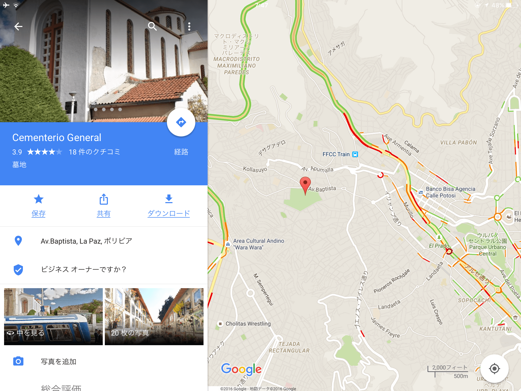Tap second photo carousel dot
Screen dimensions: 521x391
[x=96, y=109]
